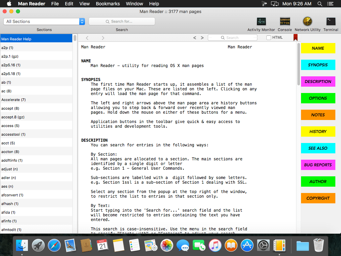Select 'adler (n)' entry
The image size is (341, 256).
coord(36,178)
